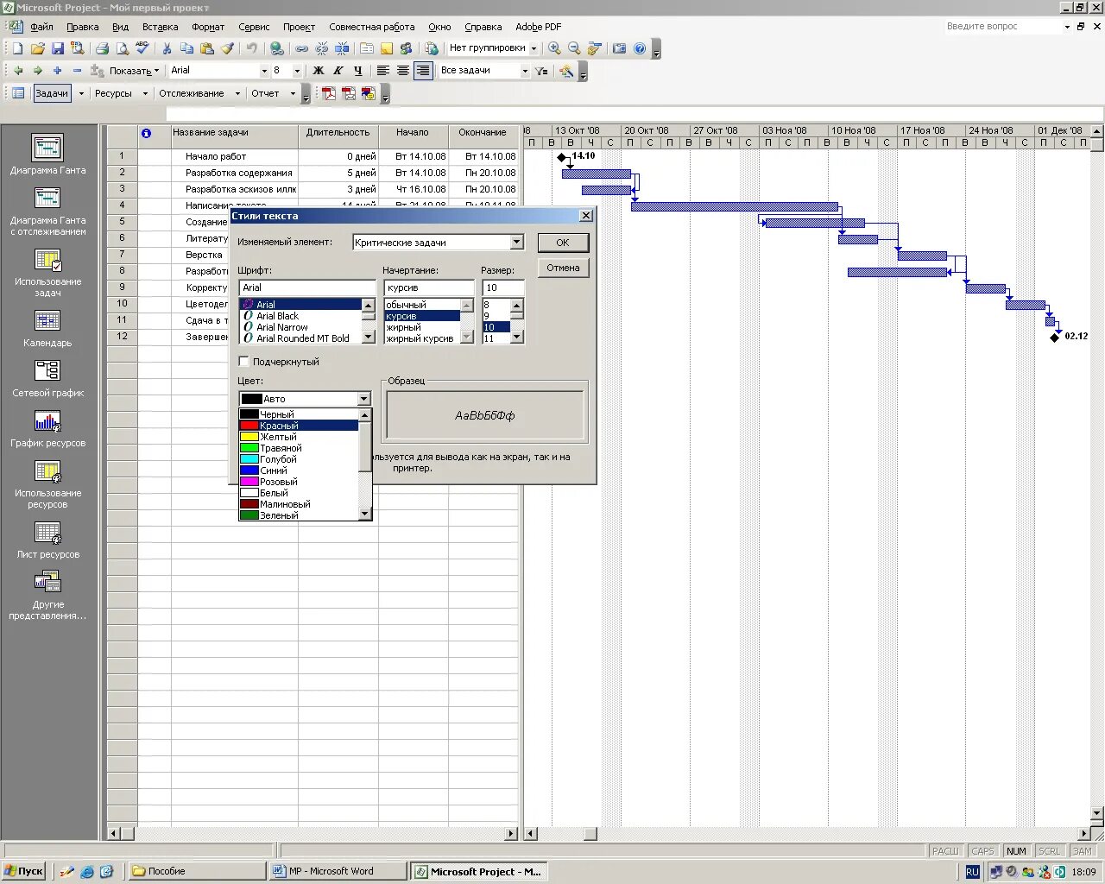
Task: Launch the Gantt Chart Wizard icon
Action: pyautogui.click(x=566, y=71)
